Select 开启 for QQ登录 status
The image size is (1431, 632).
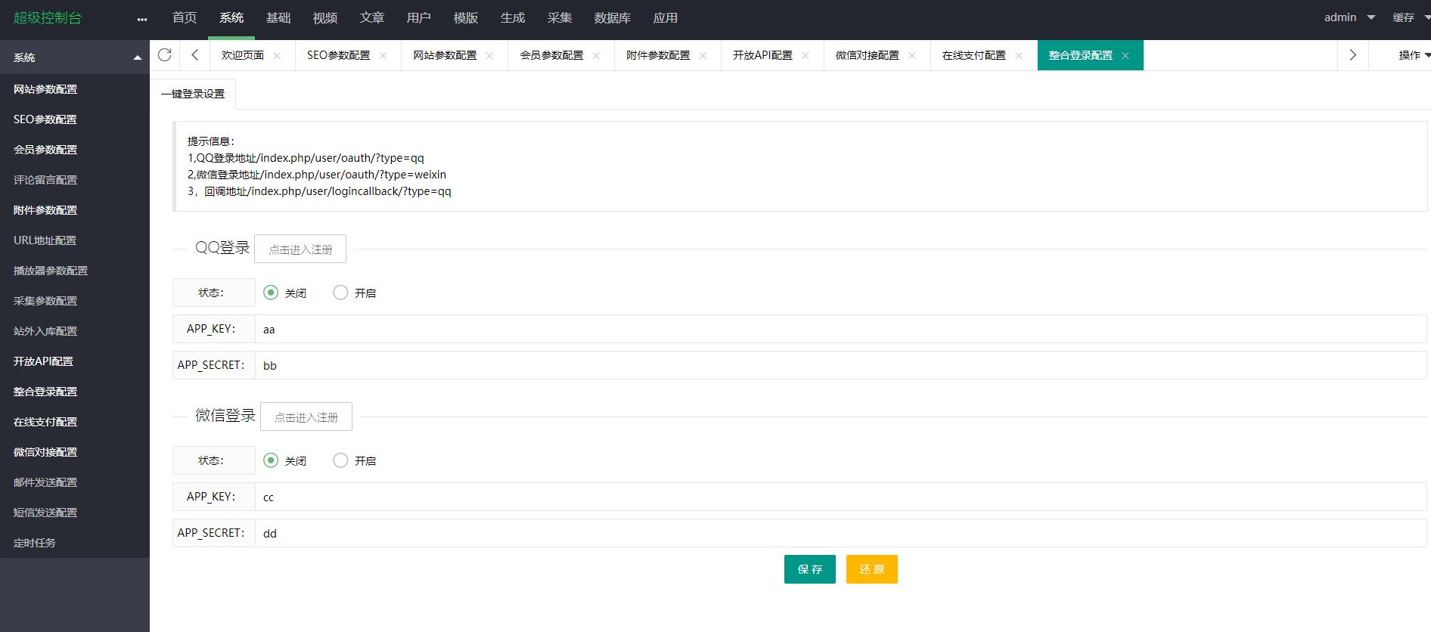[x=341, y=293]
